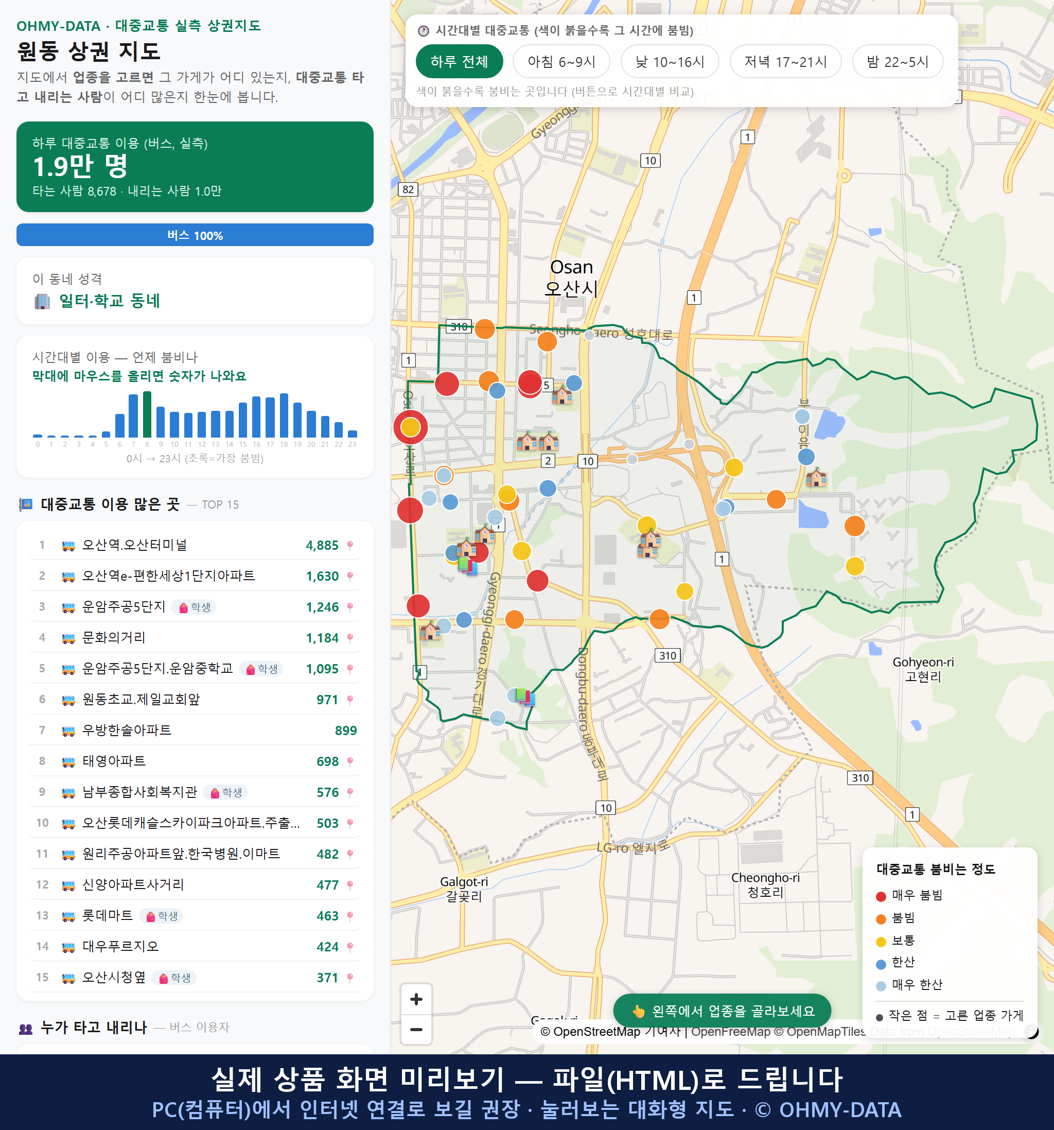Click the 왼쪽에서 업종을 골라보세요 banner
This screenshot has height=1130, width=1054.
(722, 1011)
